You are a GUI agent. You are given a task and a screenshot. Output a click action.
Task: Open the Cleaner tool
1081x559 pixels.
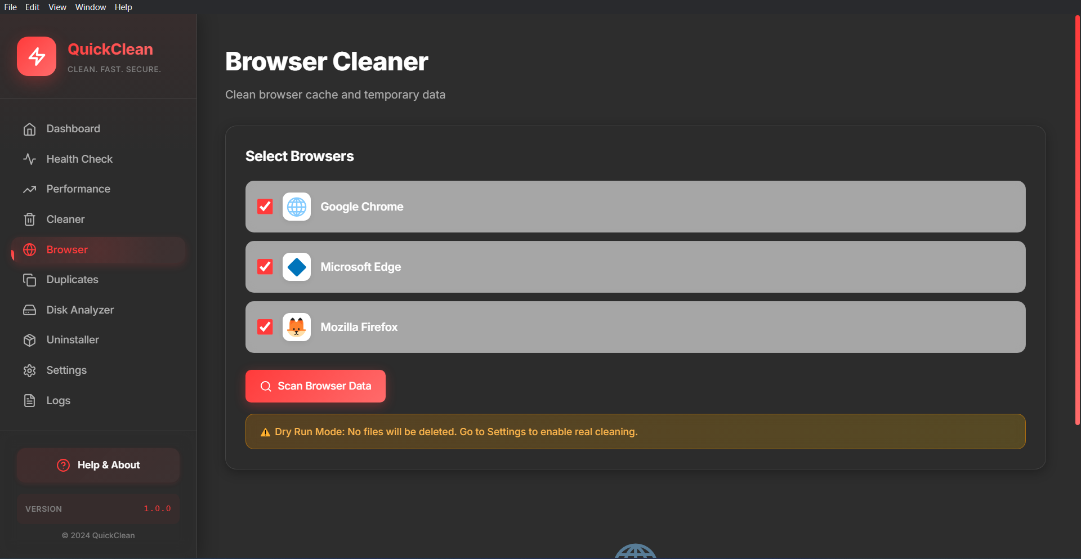(x=65, y=219)
